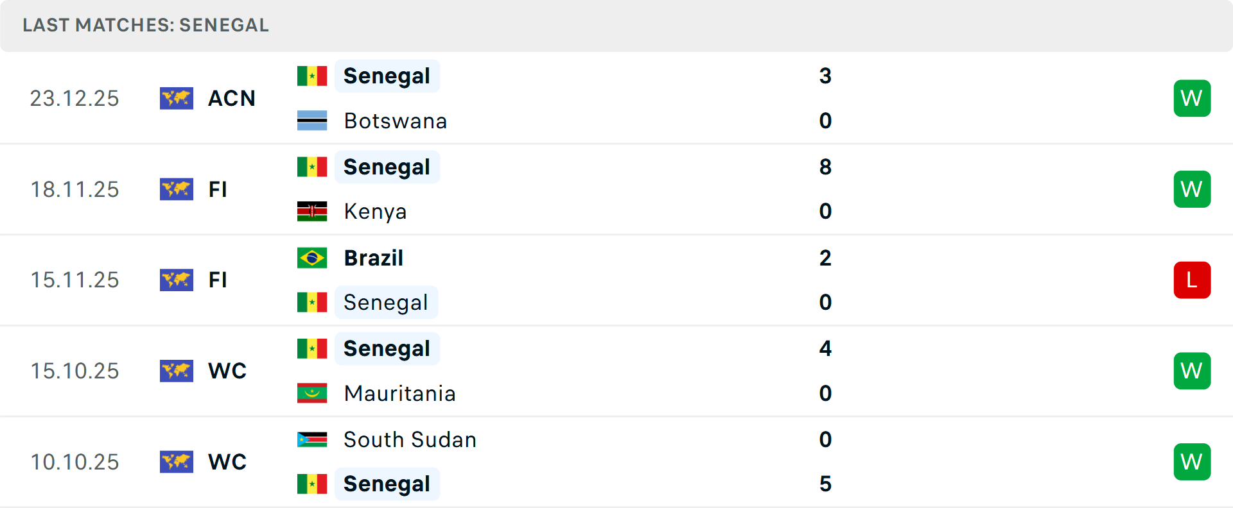The width and height of the screenshot is (1233, 508).
Task: Open the Botswana team link
Action: (x=395, y=121)
